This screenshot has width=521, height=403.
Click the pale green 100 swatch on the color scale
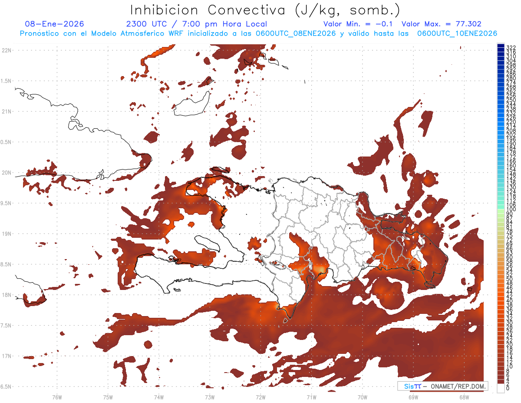coord(501,210)
